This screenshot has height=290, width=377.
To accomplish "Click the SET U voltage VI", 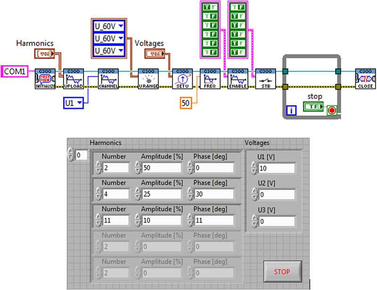I will tap(181, 79).
